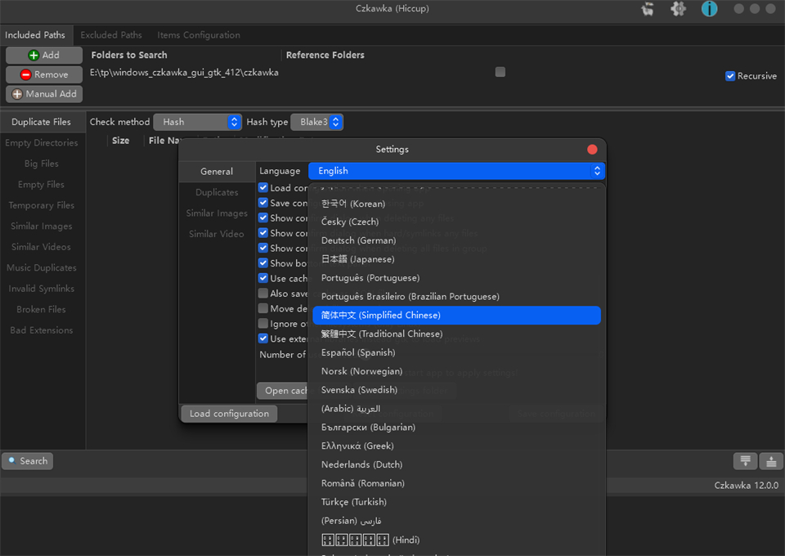The height and width of the screenshot is (556, 785).
Task: Open the blue info icon in title bar
Action: [x=709, y=9]
